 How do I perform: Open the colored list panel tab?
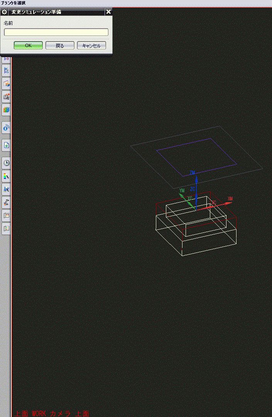point(6,228)
